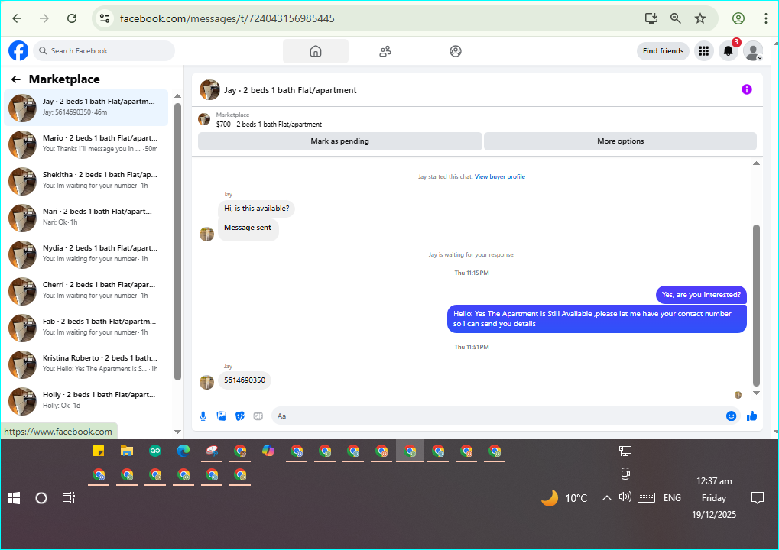Click the conversation list scroll up arrow
Screen dimensions: 779x550
pos(177,96)
